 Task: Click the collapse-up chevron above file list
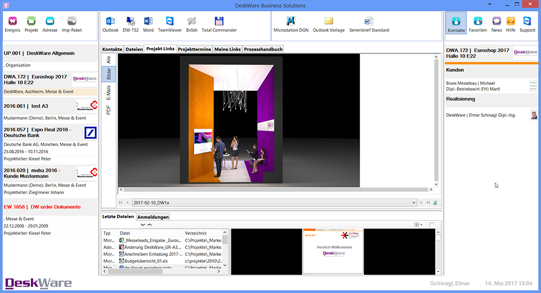click(149, 224)
